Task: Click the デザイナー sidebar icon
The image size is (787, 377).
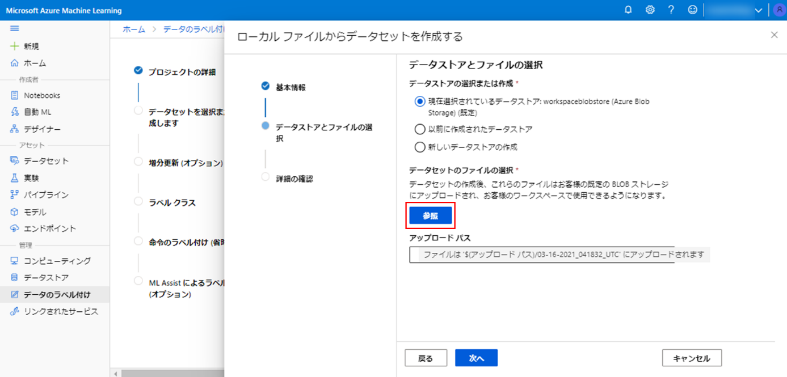Action: (15, 129)
